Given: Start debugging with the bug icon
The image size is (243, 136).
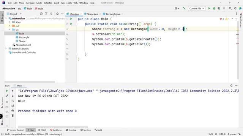Looking at the screenshot, I should pyautogui.click(x=214, y=8).
